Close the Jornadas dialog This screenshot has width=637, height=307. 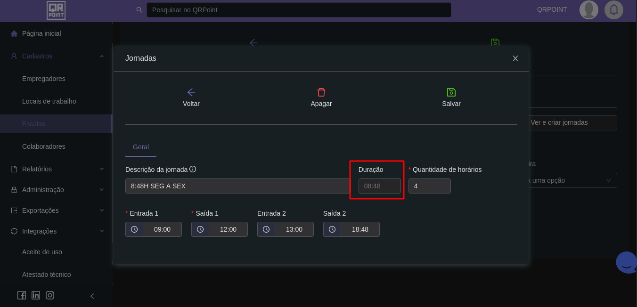click(x=515, y=58)
